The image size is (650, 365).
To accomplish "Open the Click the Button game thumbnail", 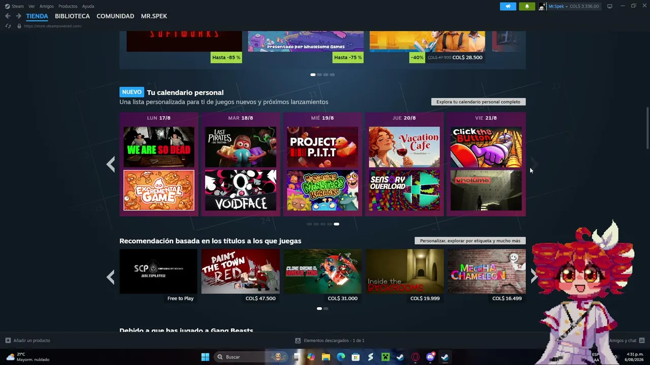I will [x=486, y=147].
